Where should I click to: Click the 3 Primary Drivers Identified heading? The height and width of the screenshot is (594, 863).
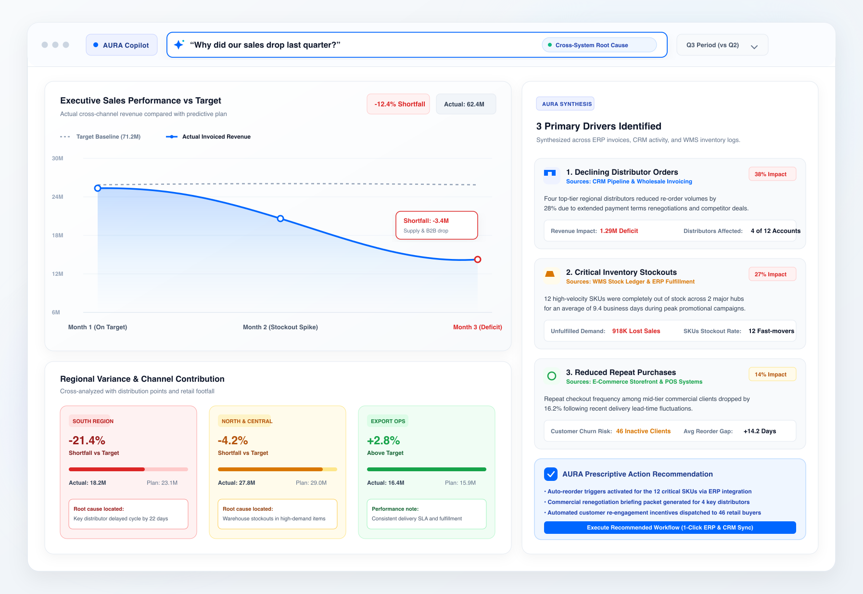599,126
